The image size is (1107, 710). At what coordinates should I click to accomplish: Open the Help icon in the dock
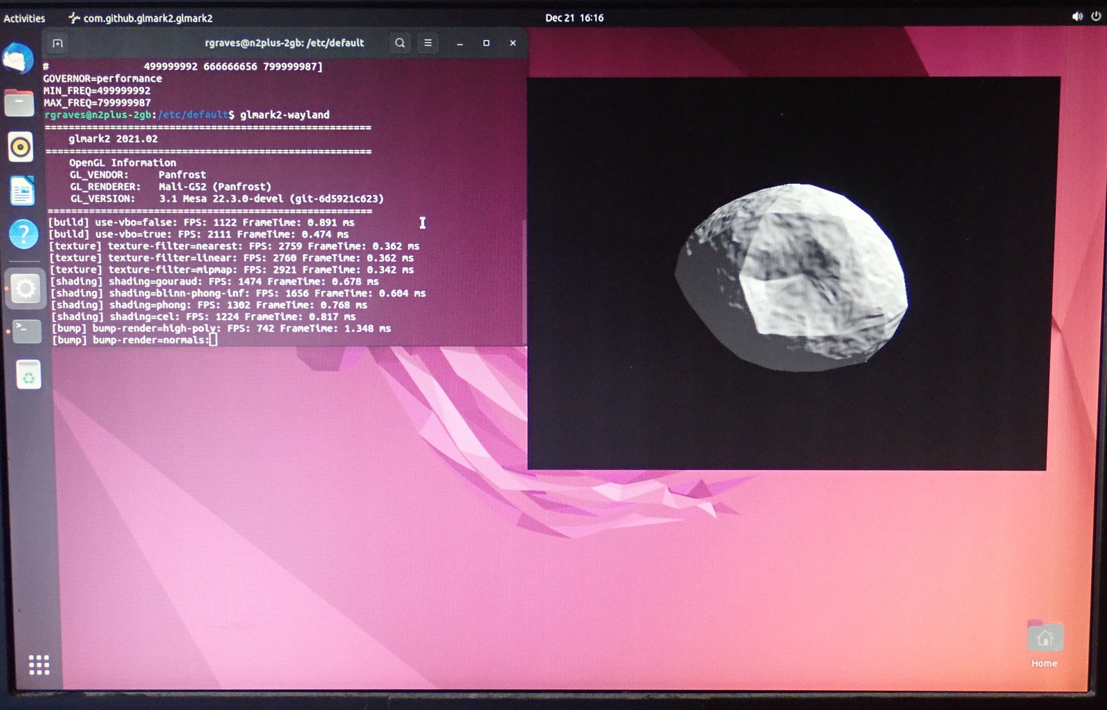(x=24, y=234)
